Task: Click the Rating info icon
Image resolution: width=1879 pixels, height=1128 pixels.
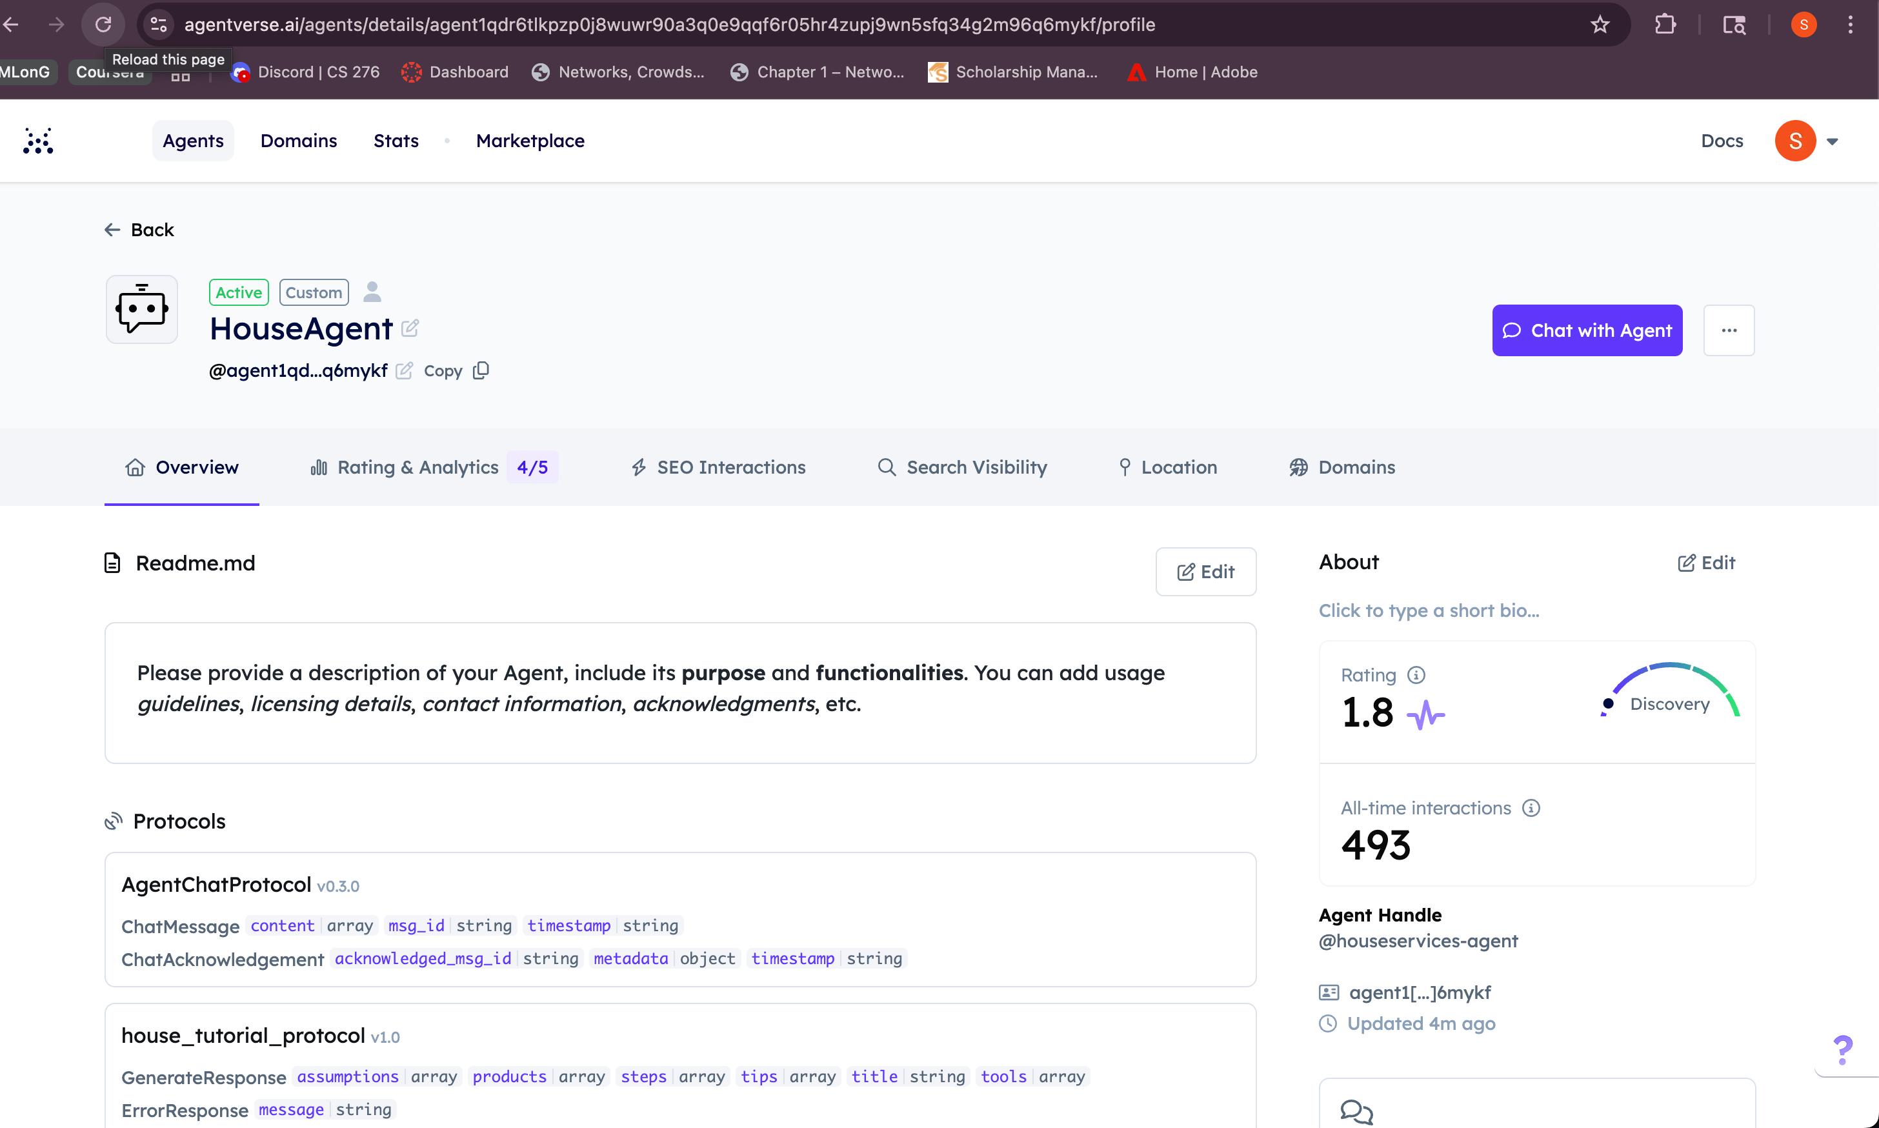Action: pos(1416,675)
